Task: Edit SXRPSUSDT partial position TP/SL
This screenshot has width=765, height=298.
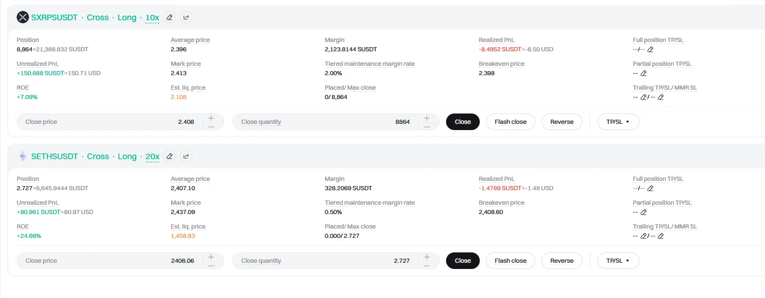Action: click(644, 74)
